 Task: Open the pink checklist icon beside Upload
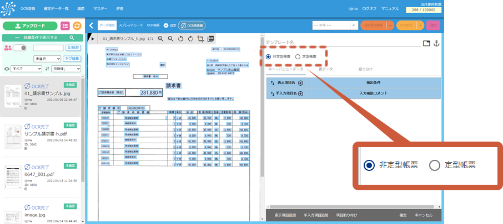point(65,26)
